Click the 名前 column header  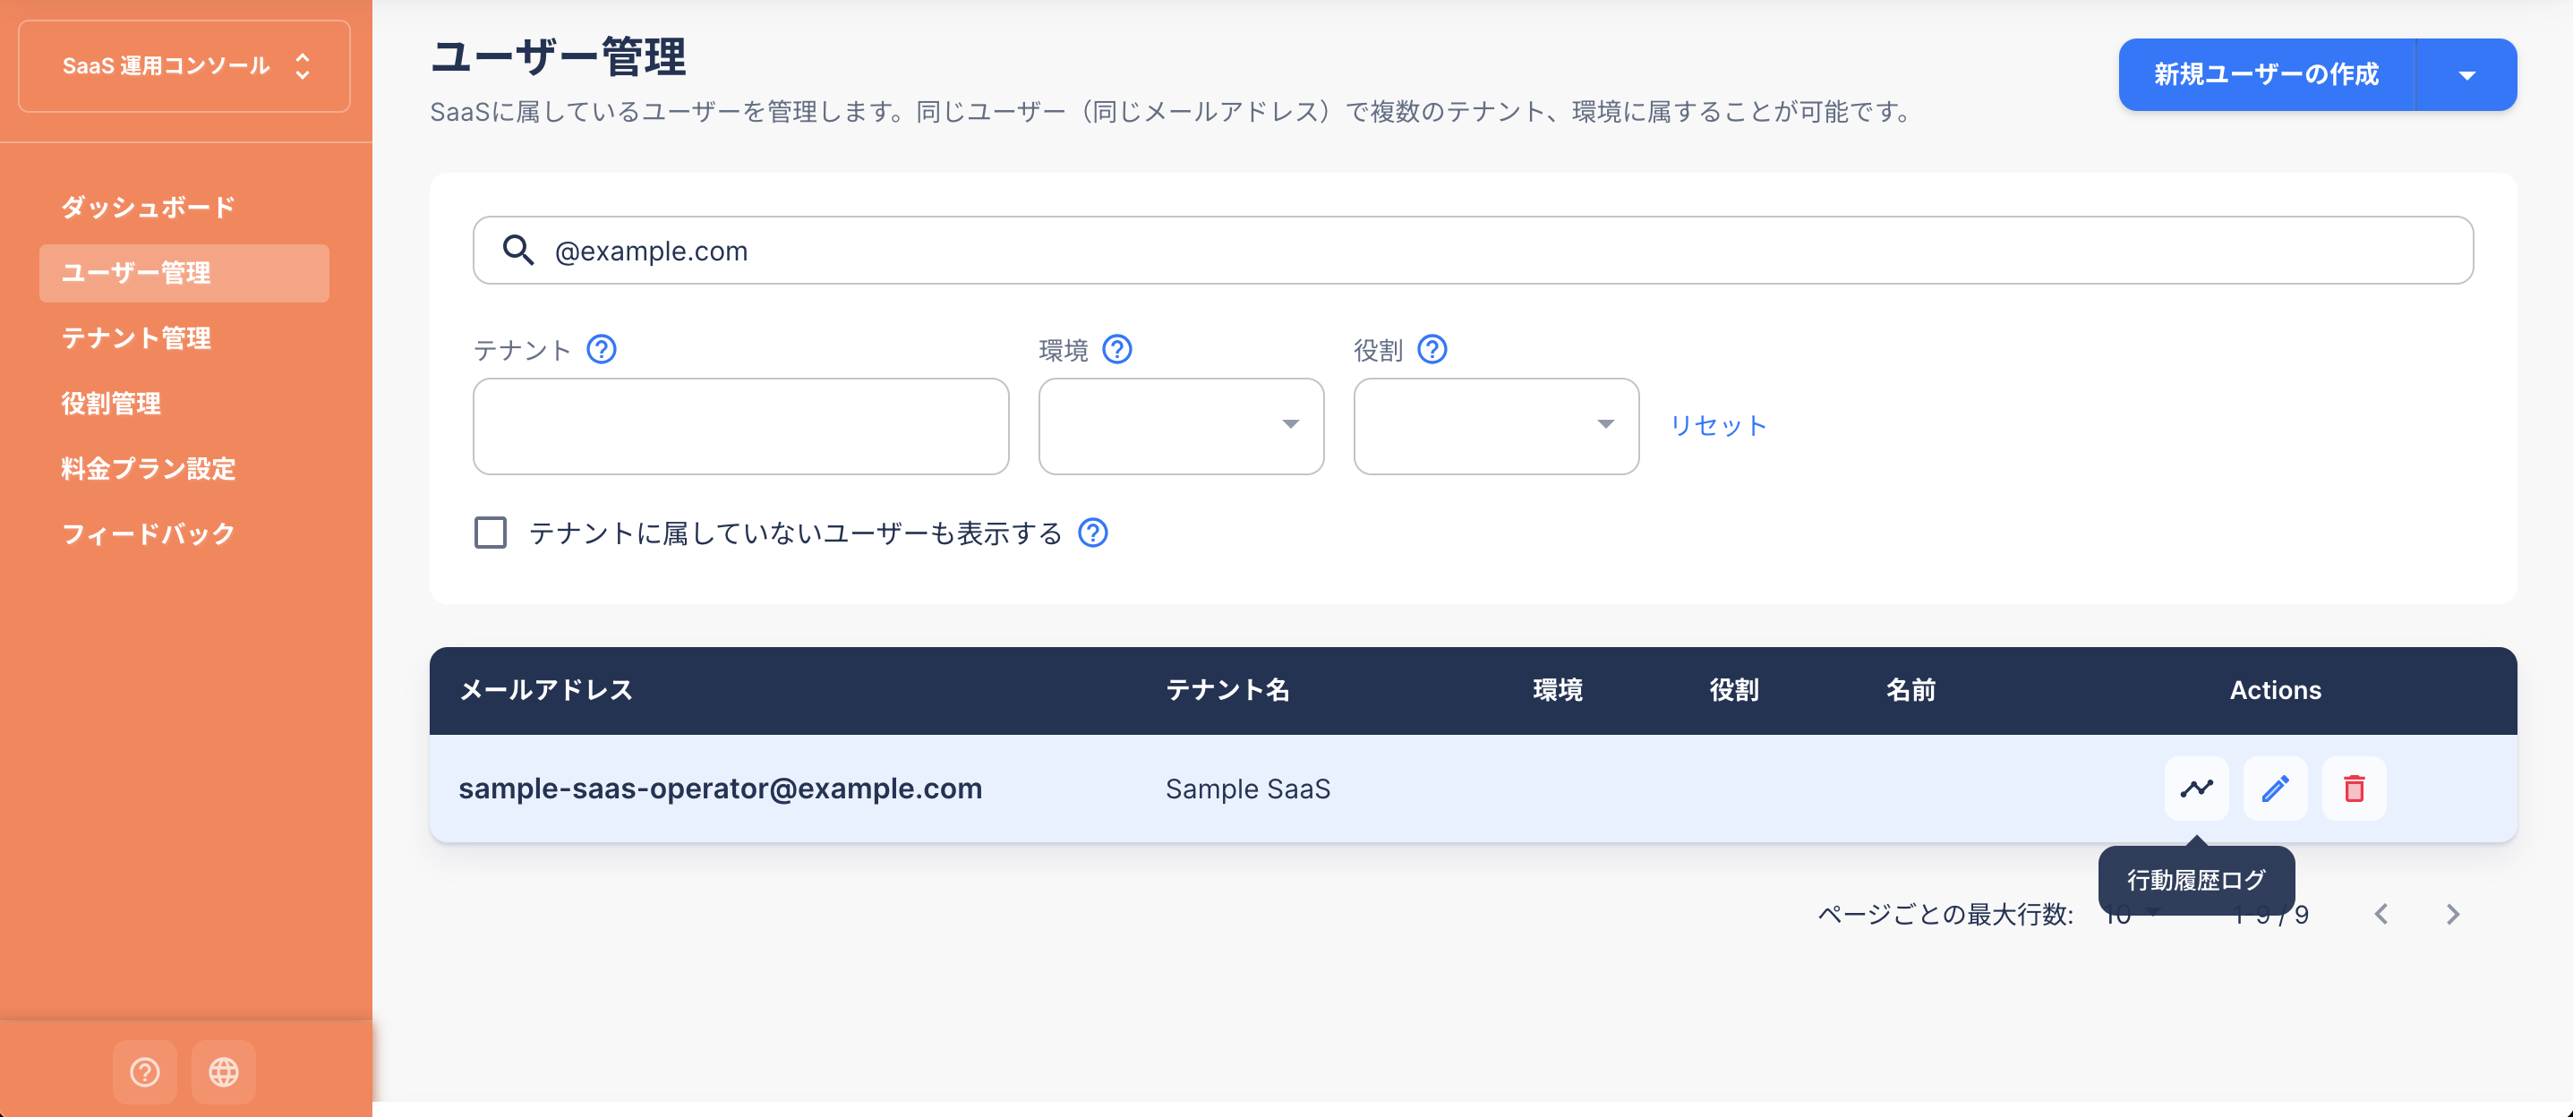tap(1910, 690)
